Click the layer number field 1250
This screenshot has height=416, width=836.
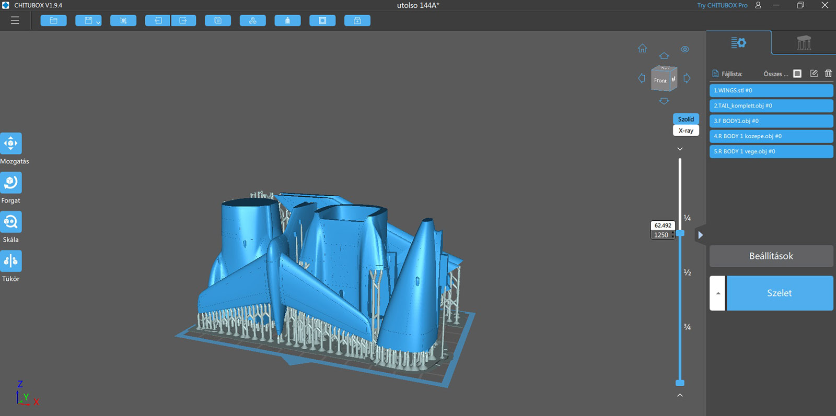click(661, 235)
